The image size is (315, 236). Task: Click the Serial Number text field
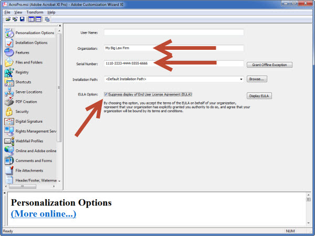click(x=174, y=63)
